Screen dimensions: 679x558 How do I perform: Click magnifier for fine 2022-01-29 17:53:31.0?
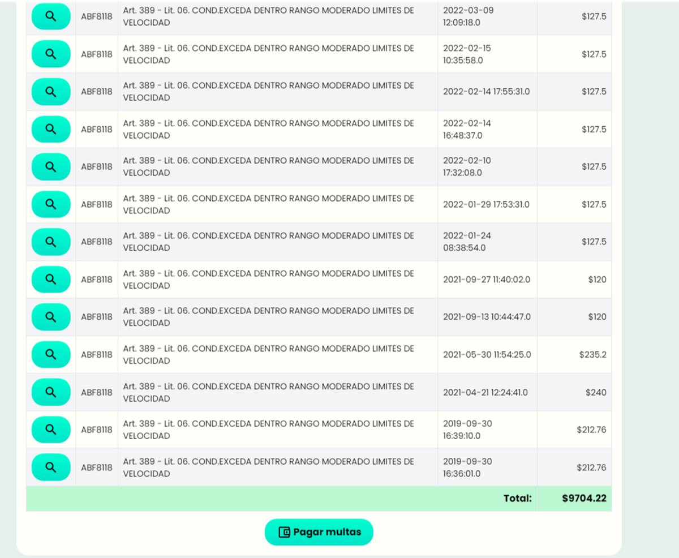point(51,204)
